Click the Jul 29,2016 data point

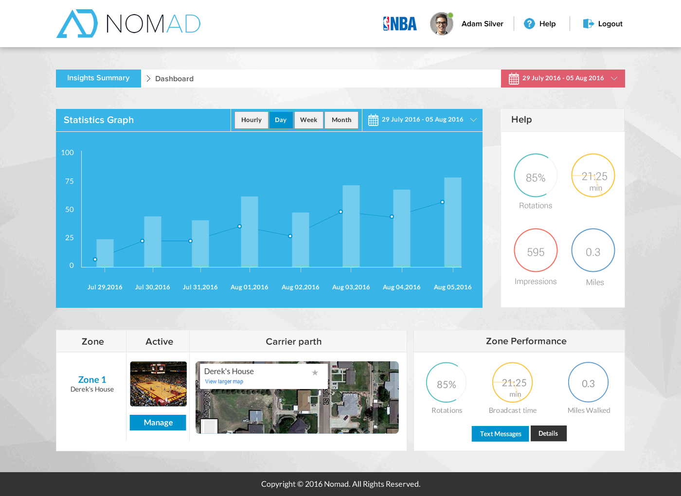(95, 260)
